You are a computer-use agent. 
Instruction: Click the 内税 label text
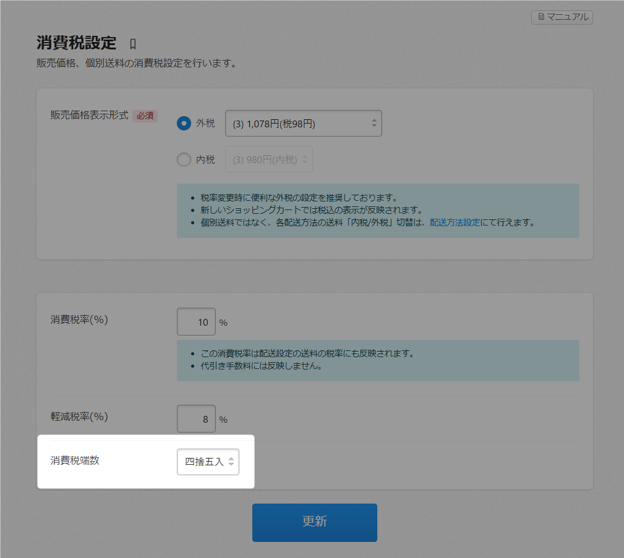coord(205,159)
